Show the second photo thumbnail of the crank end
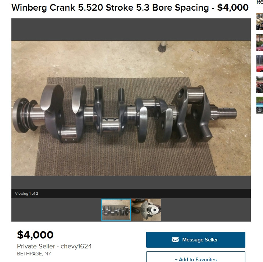 146,210
